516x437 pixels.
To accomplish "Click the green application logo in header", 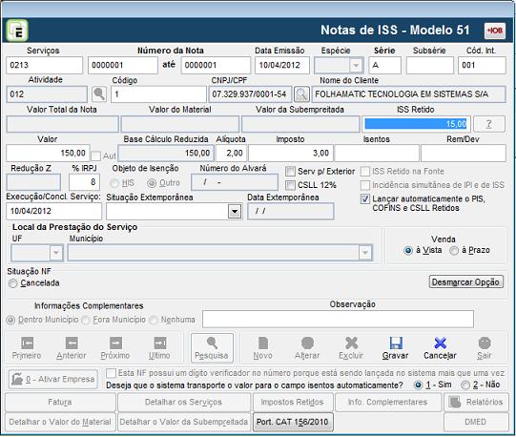I will click(17, 31).
